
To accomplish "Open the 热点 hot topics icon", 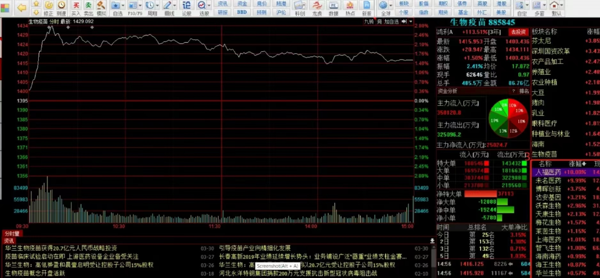I will (x=350, y=8).
